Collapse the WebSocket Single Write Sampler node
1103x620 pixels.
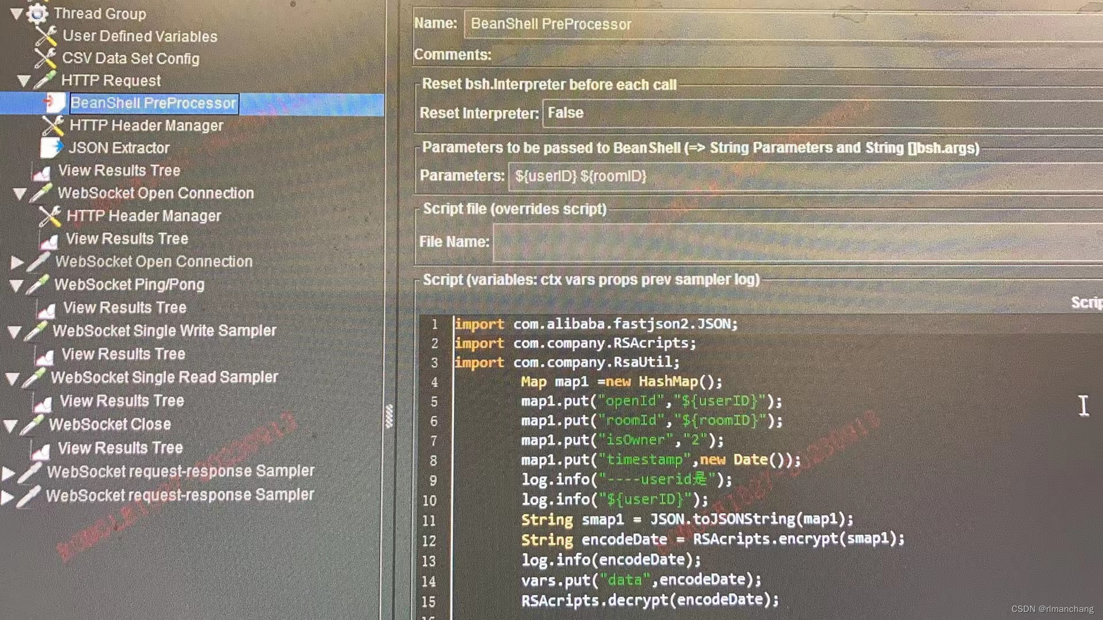(14, 331)
